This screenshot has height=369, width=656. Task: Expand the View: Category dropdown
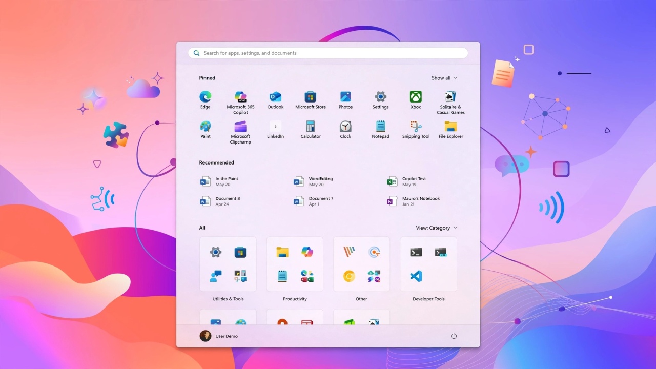(x=436, y=228)
